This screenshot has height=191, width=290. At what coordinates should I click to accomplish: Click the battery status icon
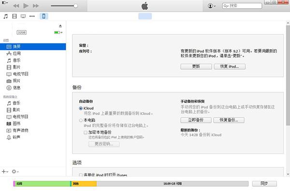[x=58, y=32]
